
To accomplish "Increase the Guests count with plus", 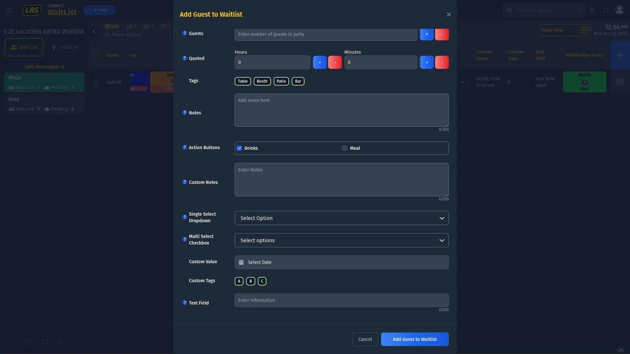I will [x=427, y=34].
